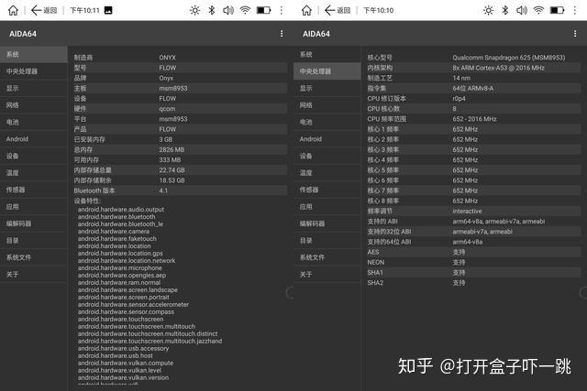Tap the Wi-Fi icon in left status bar
The height and width of the screenshot is (391, 587).
click(x=245, y=10)
